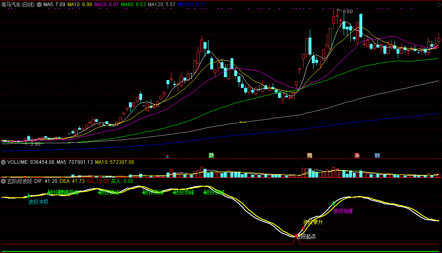Click the orange 榜 event marker
Viewport: 442px width, 253px height.
(309, 155)
